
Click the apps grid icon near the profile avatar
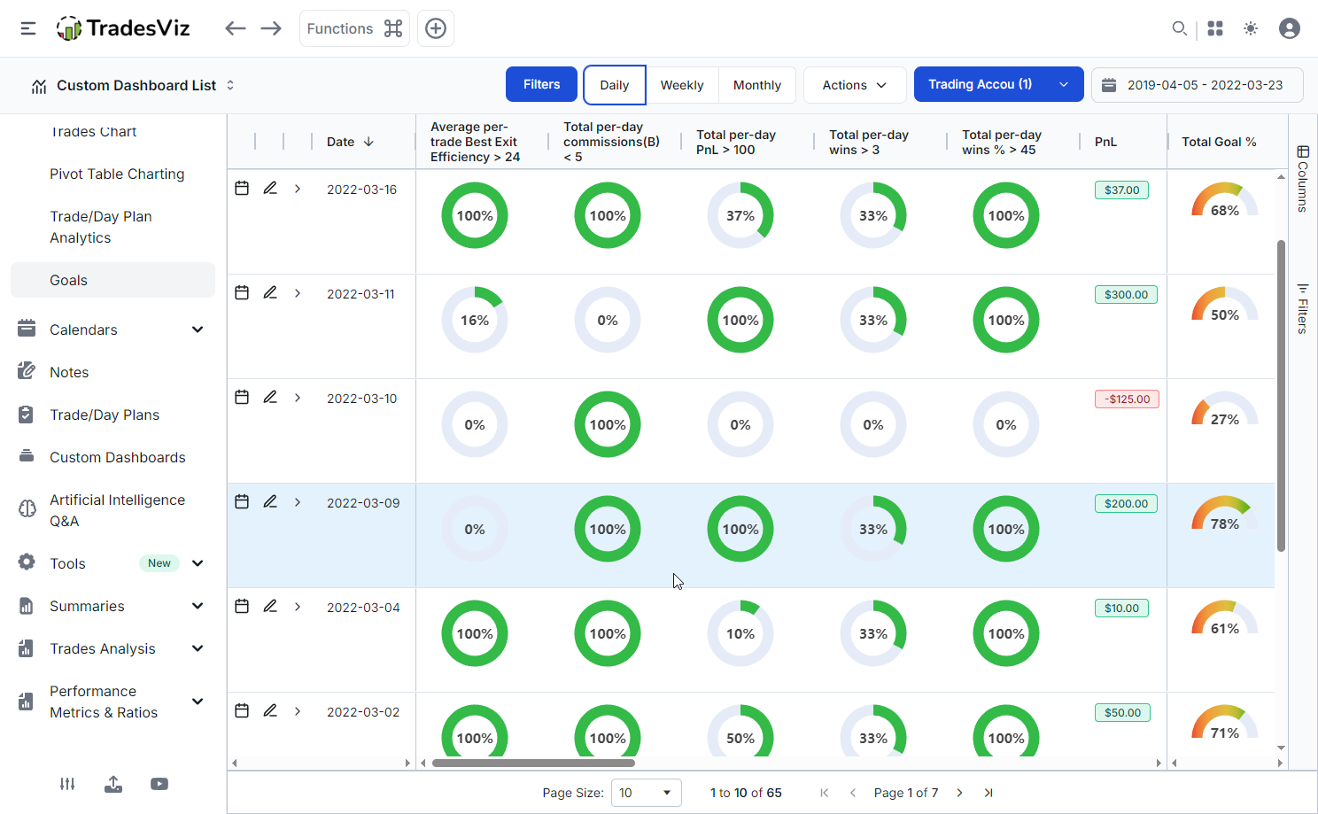1215,28
